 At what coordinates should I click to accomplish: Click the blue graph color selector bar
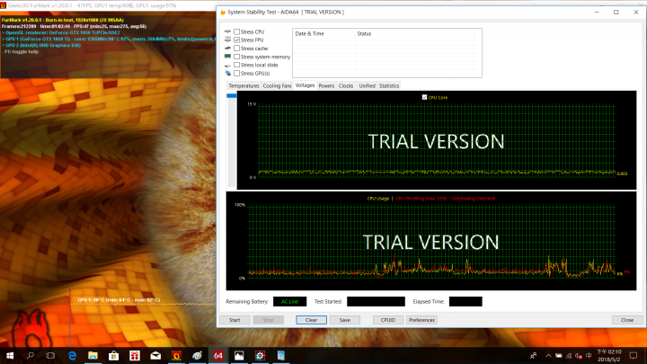pyautogui.click(x=232, y=96)
